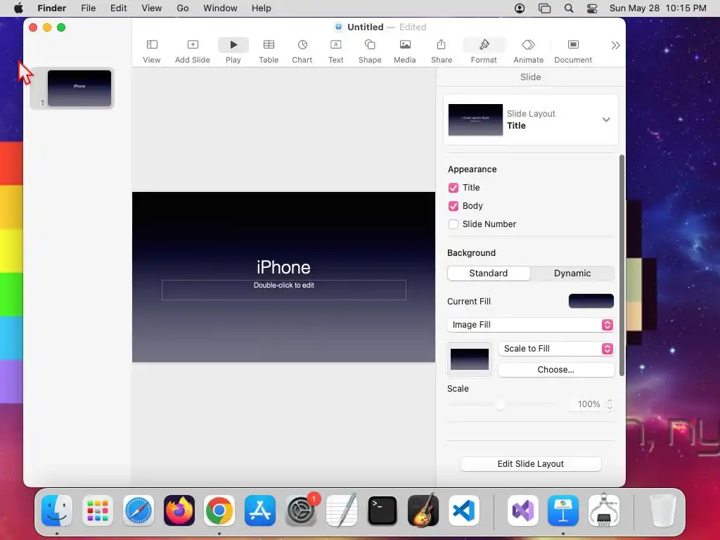The image size is (720, 540).
Task: Launch GarageBand from the Dock
Action: (x=423, y=510)
